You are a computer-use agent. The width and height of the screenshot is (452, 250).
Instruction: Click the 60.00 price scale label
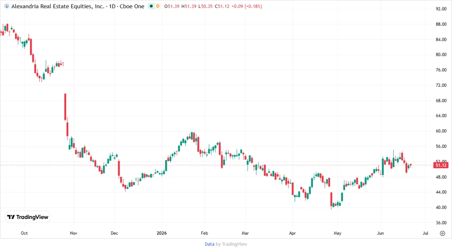(441, 131)
